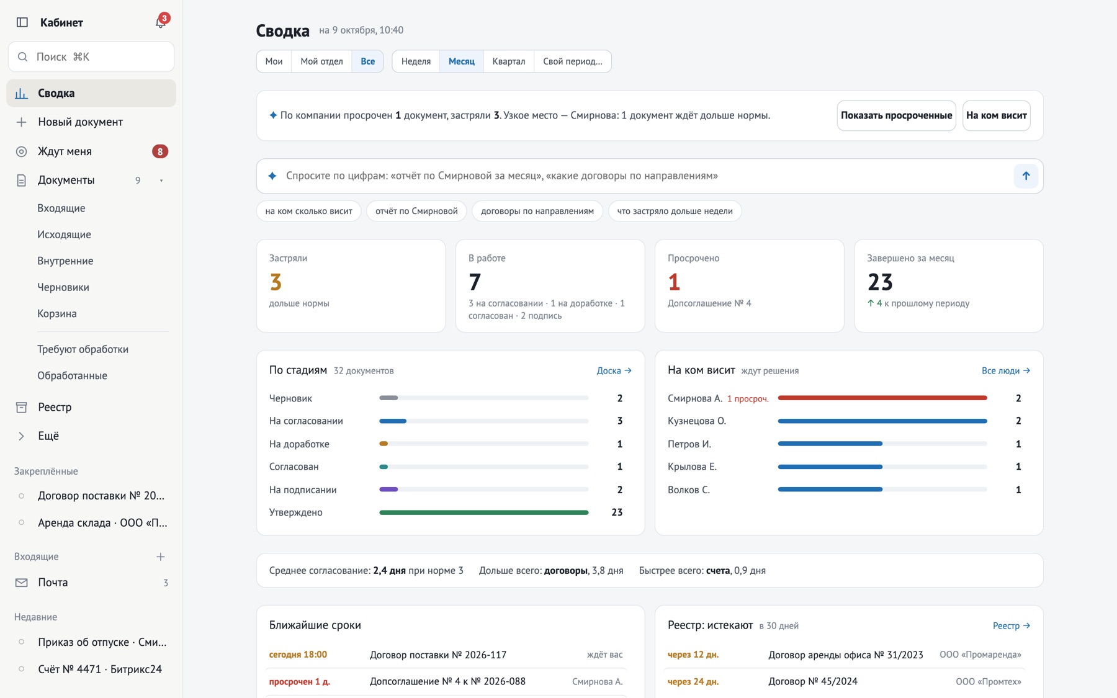The width and height of the screenshot is (1117, 698).
Task: Open Исходящие documents
Action: (64, 235)
